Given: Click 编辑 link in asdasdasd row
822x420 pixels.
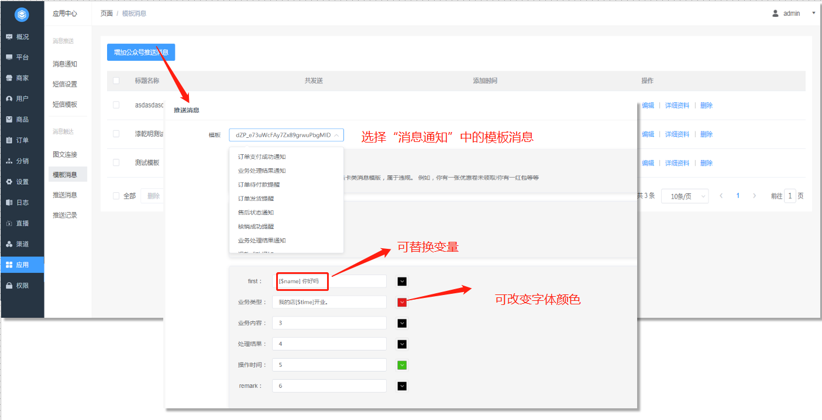Looking at the screenshot, I should pos(648,105).
